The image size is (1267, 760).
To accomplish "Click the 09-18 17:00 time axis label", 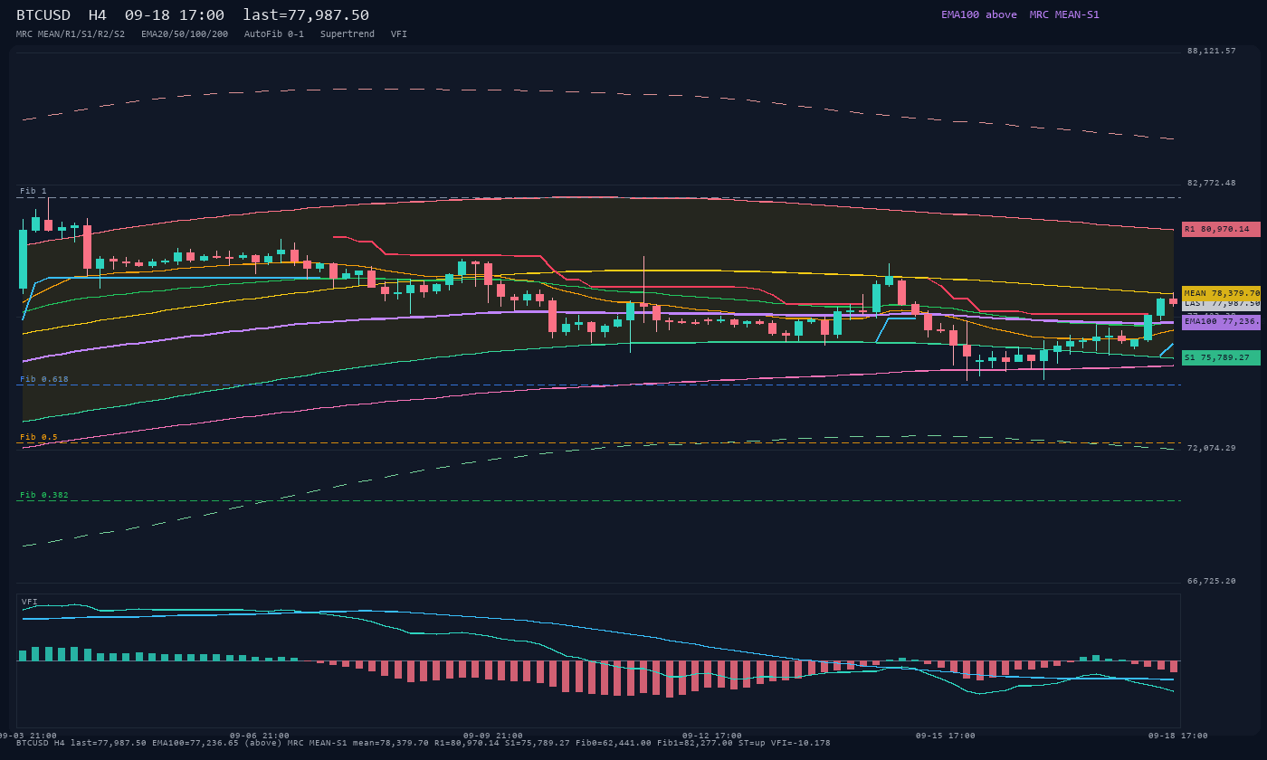I will click(x=1178, y=736).
